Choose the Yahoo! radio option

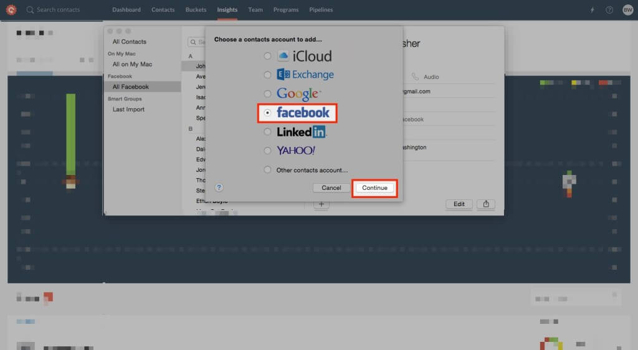click(x=267, y=151)
